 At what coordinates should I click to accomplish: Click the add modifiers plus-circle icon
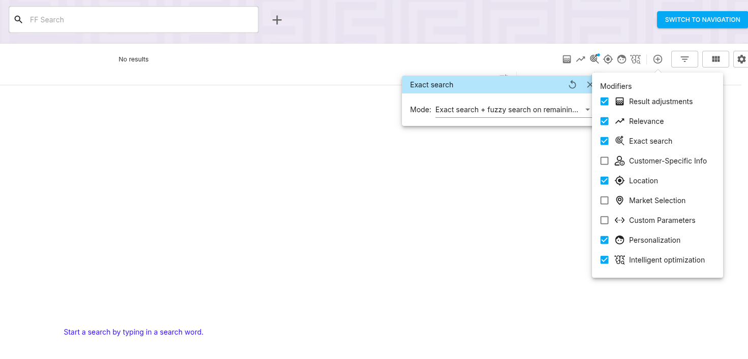coord(658,59)
